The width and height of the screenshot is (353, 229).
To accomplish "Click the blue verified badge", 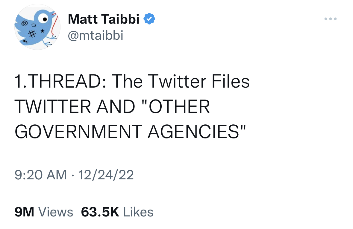I will point(149,19).
